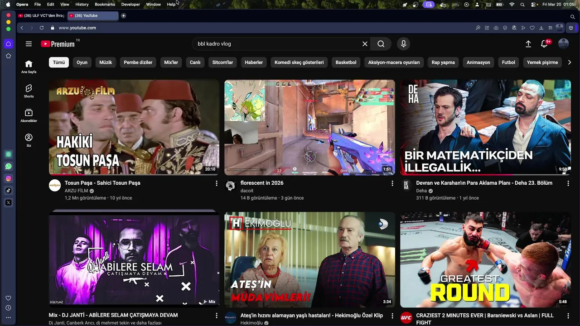Show more filter chips with right chevron
This screenshot has height=326, width=580.
(570, 62)
